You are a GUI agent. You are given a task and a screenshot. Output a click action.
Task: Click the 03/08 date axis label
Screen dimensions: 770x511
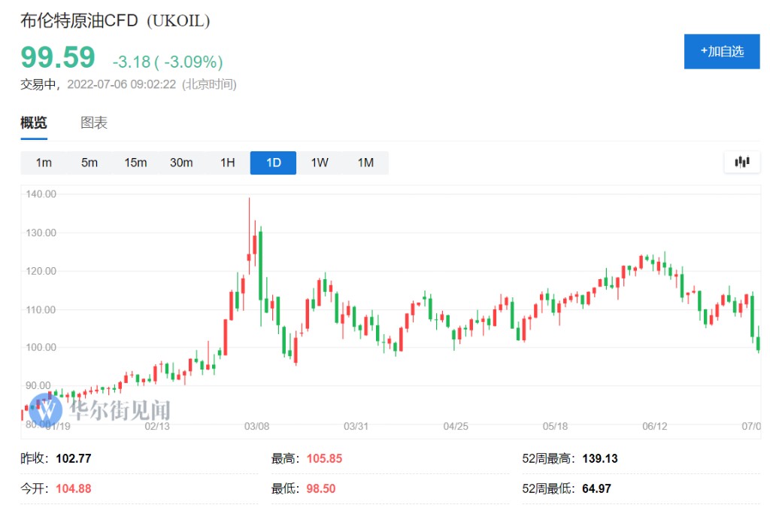coord(256,426)
